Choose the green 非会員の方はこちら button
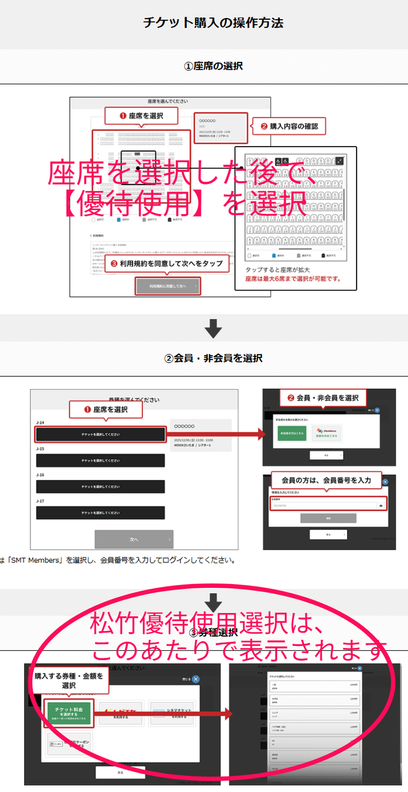This screenshot has width=408, height=792. (x=292, y=433)
